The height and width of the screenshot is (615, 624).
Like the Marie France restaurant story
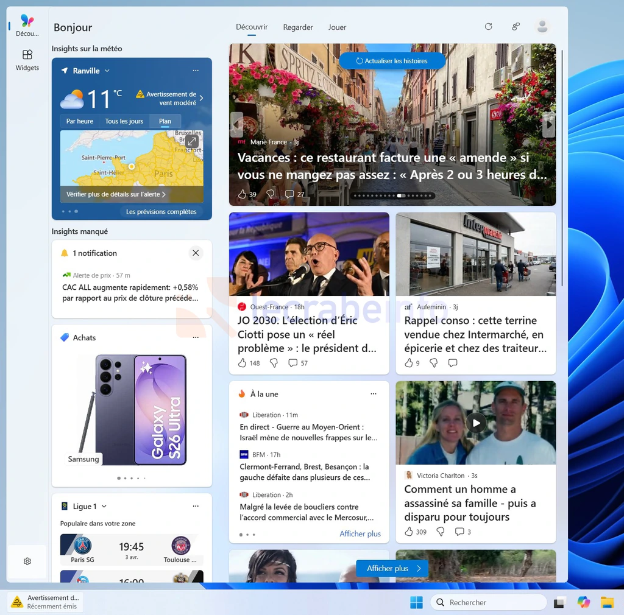point(243,194)
